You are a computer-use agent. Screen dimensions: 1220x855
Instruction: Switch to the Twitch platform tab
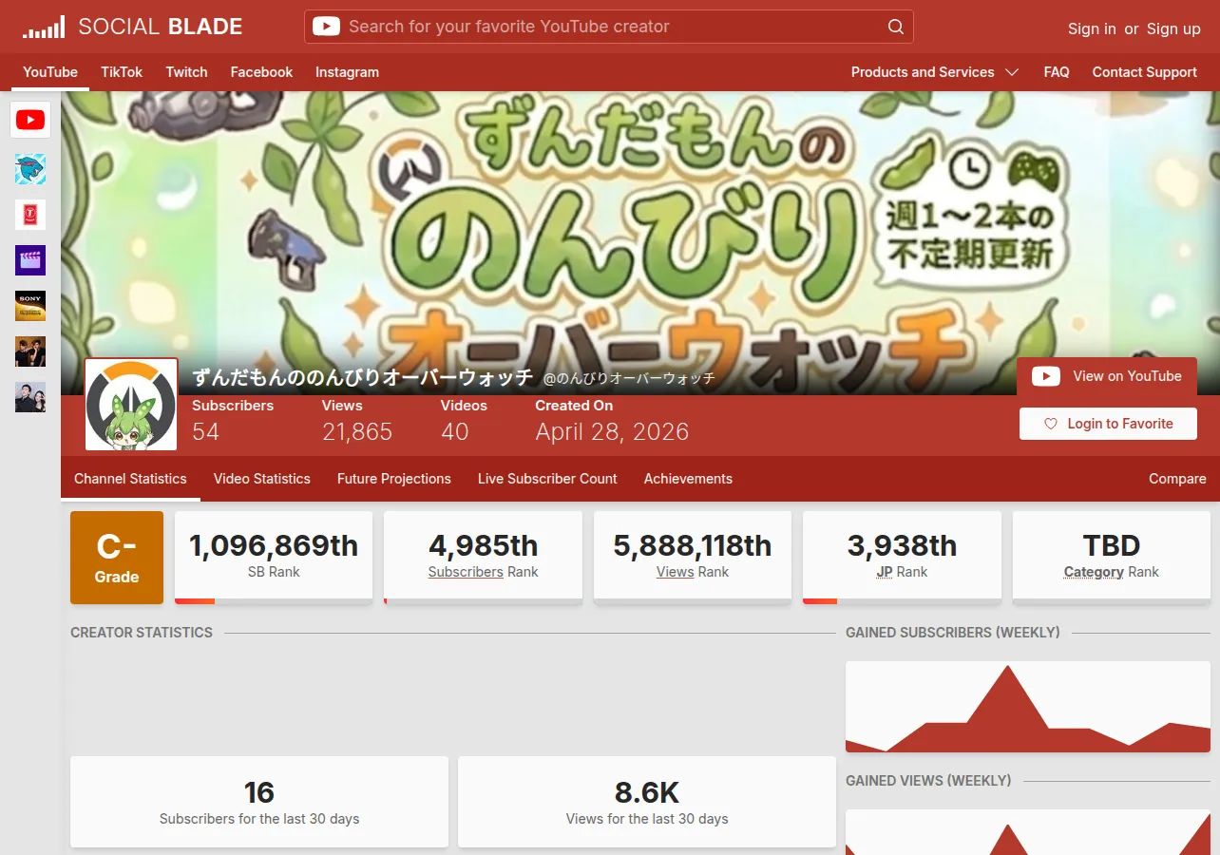point(186,72)
